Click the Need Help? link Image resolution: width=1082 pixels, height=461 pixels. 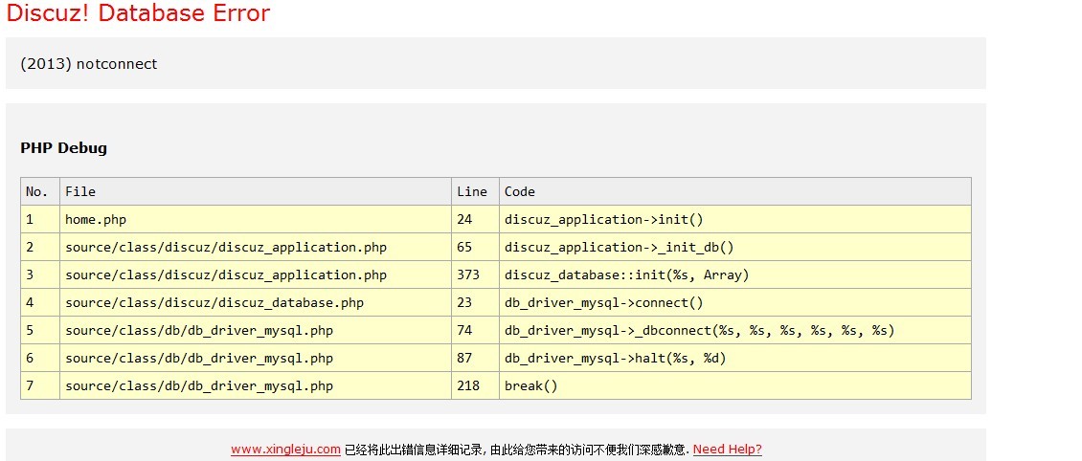[x=728, y=450]
